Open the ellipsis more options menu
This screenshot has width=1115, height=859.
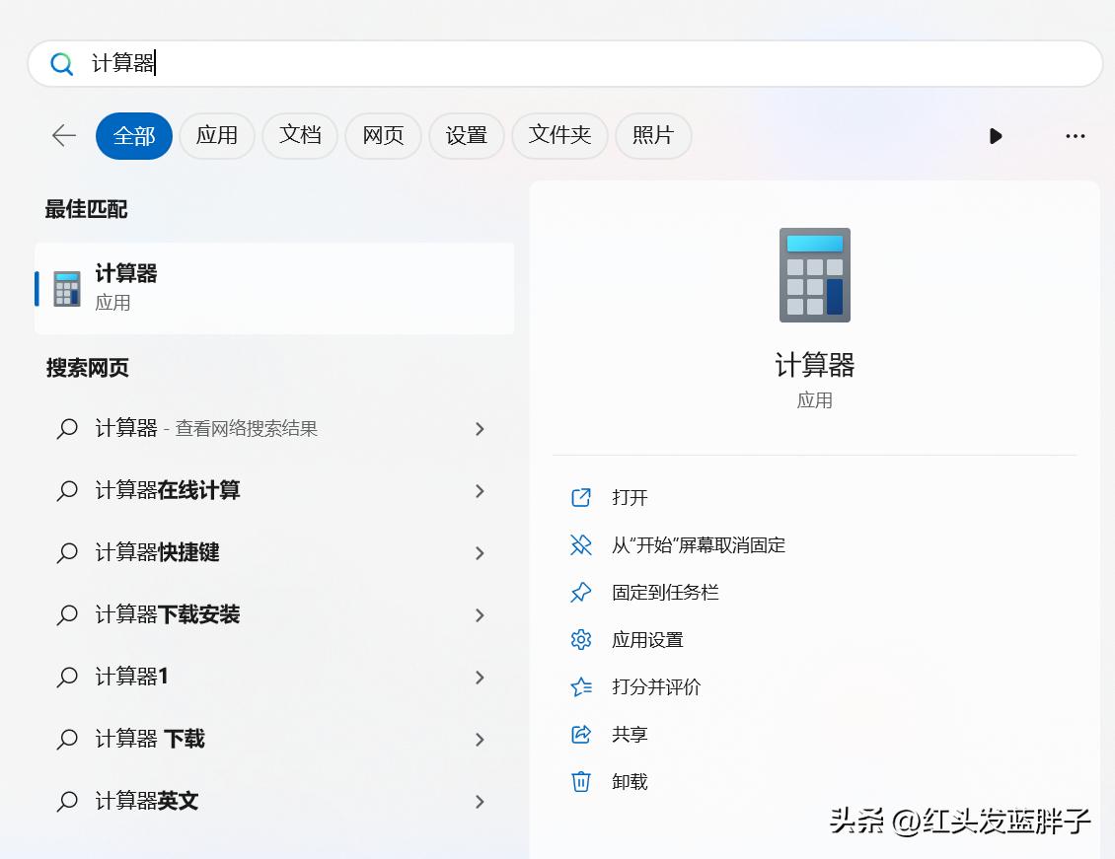pos(1075,136)
